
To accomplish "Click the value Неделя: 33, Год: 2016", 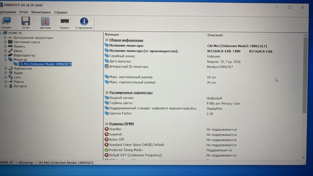I will 224,62.
